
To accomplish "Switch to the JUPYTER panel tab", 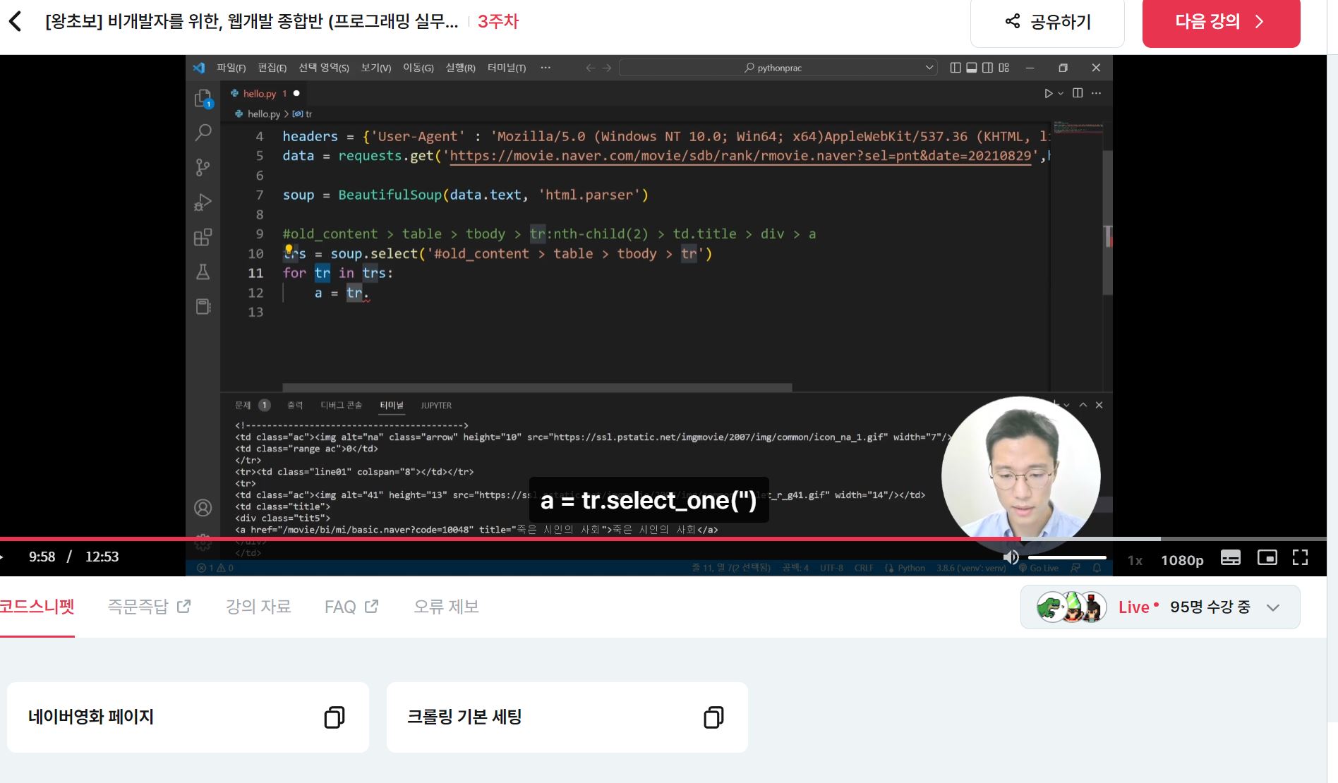I will tap(436, 405).
